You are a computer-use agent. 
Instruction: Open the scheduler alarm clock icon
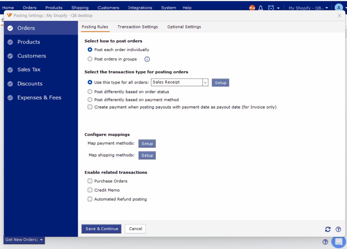coord(271,8)
